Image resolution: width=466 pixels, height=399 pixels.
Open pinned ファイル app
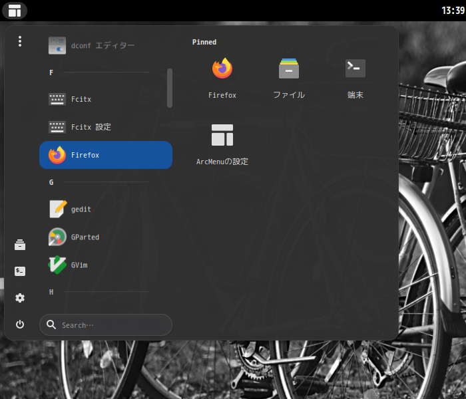click(x=289, y=78)
